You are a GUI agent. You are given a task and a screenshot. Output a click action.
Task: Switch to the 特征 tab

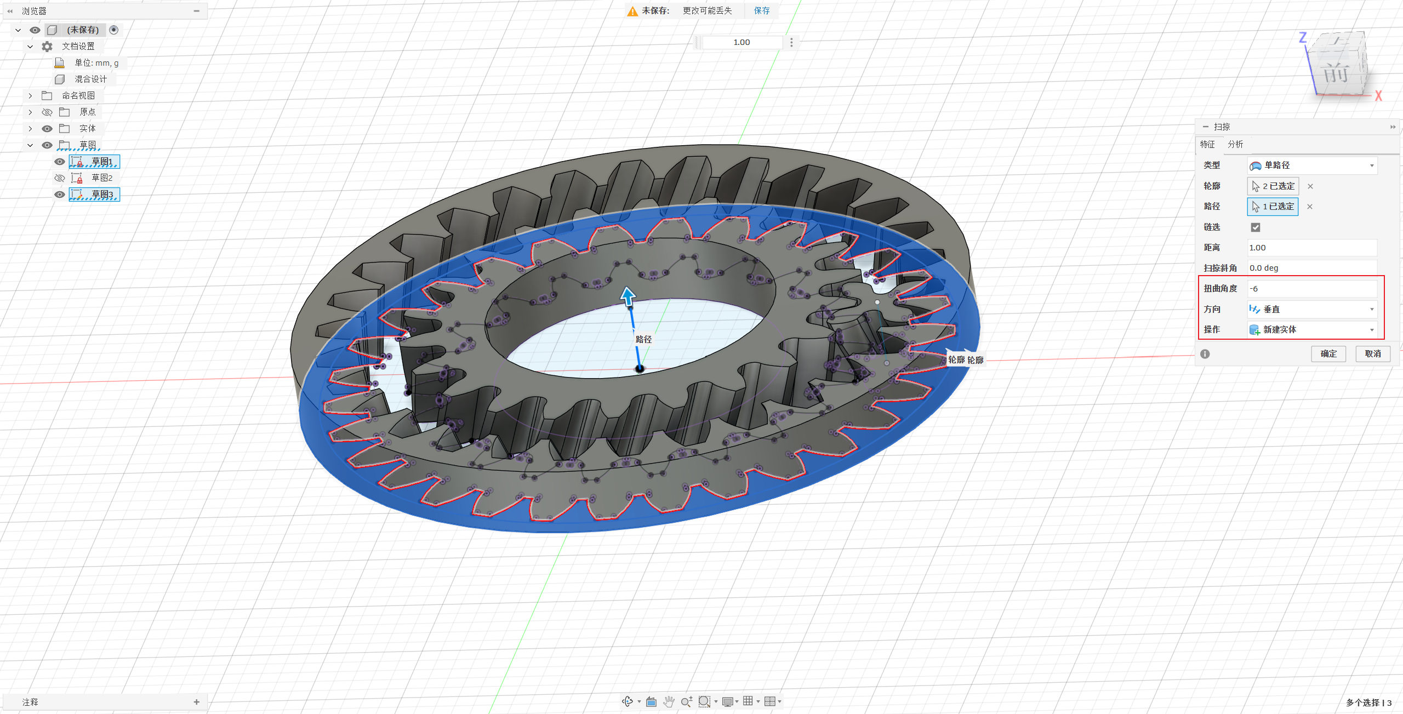point(1207,145)
